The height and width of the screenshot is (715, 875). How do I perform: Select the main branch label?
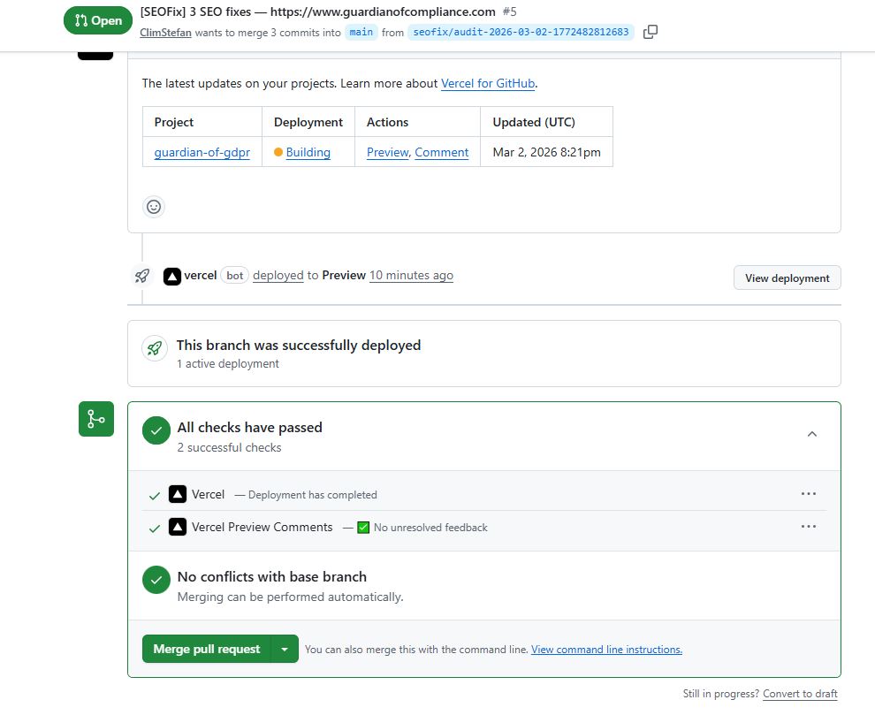coord(361,33)
